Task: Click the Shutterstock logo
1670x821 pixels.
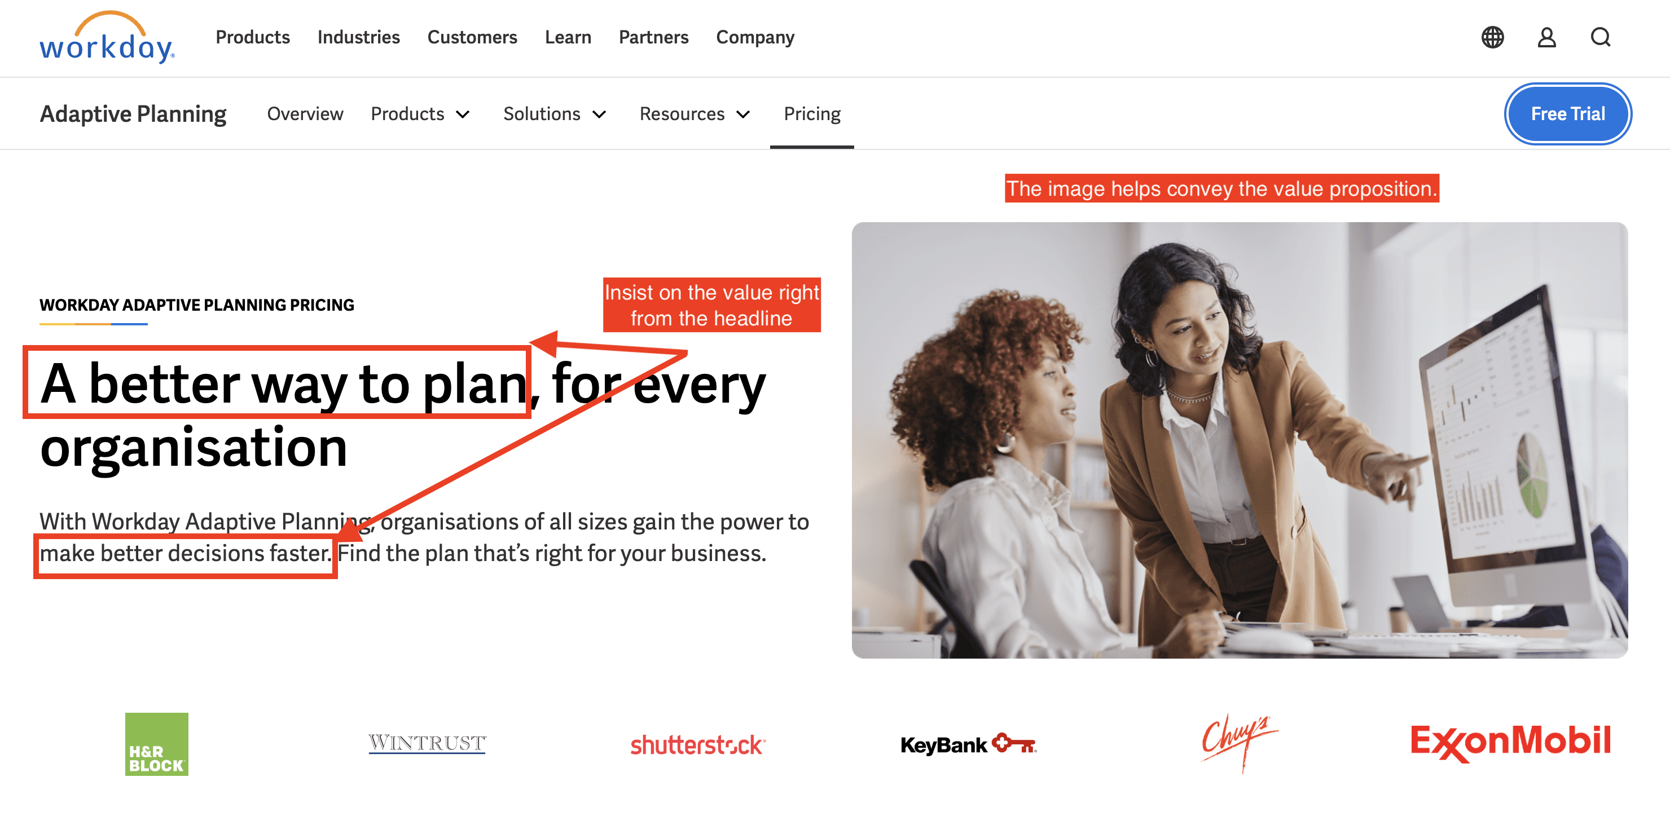Action: coord(698,745)
